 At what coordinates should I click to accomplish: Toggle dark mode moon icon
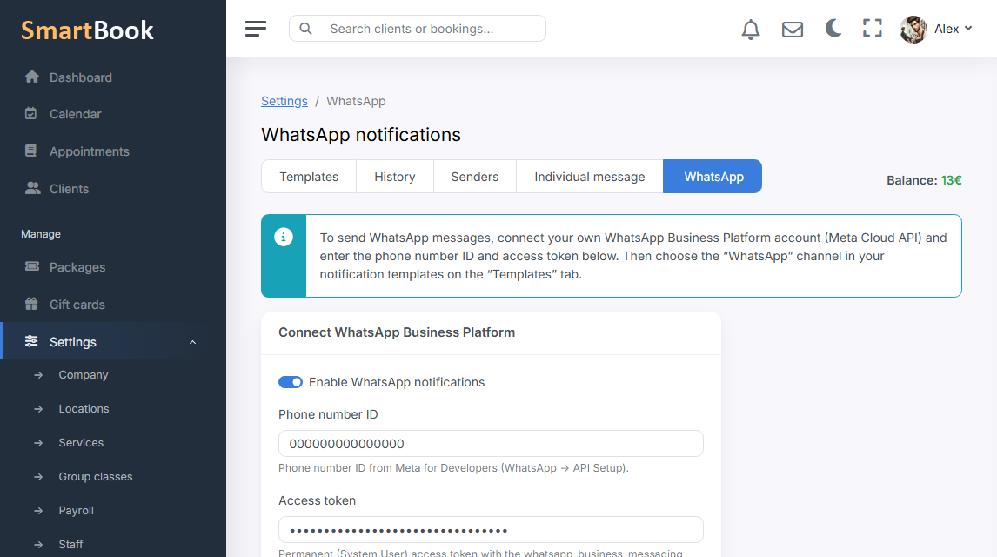833,28
